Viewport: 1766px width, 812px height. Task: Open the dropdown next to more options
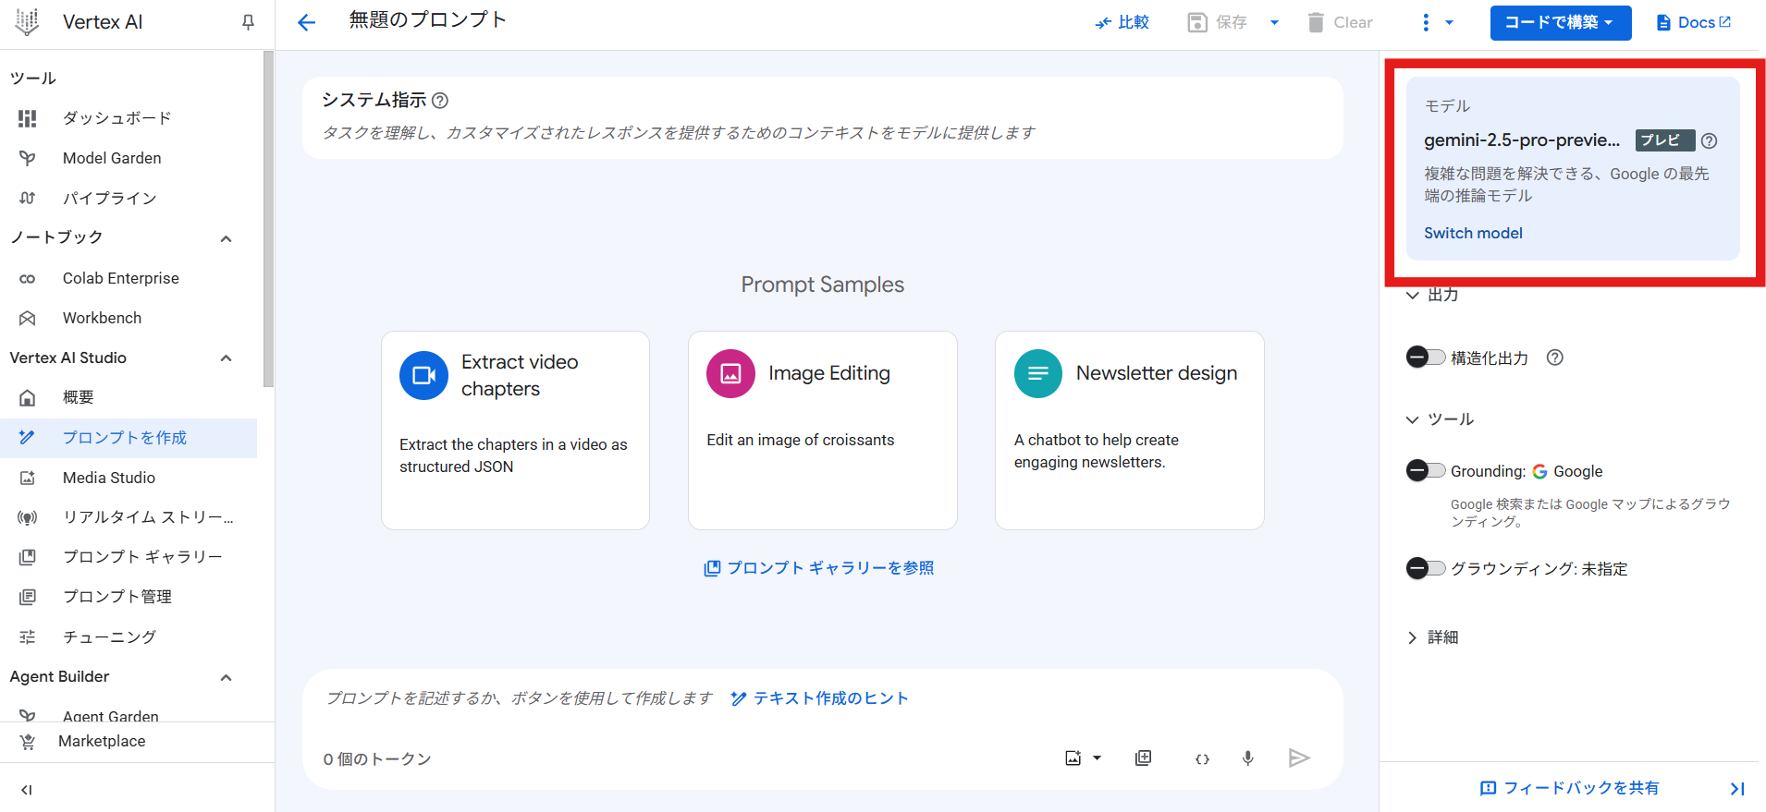pos(1449,22)
